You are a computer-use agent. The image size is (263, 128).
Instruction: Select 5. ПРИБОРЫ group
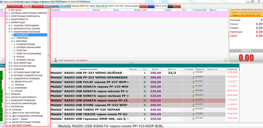14,94
